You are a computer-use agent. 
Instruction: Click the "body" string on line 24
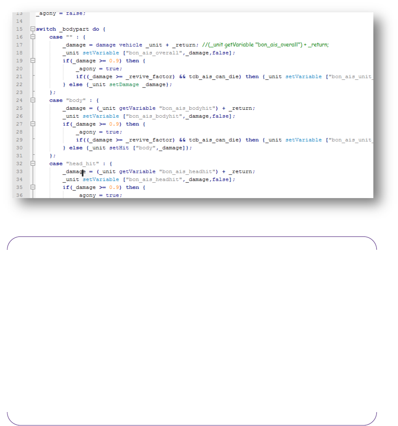click(76, 100)
